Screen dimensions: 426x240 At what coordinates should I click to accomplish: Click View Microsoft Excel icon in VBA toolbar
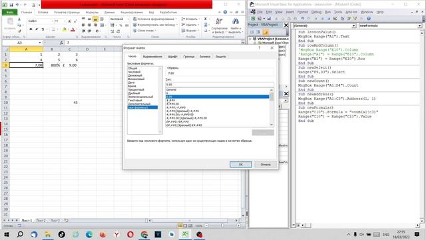pyautogui.click(x=253, y=19)
